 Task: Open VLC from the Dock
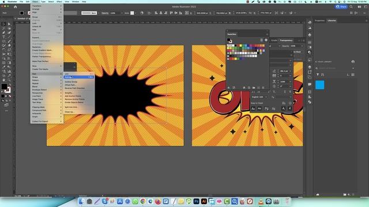click(x=261, y=201)
